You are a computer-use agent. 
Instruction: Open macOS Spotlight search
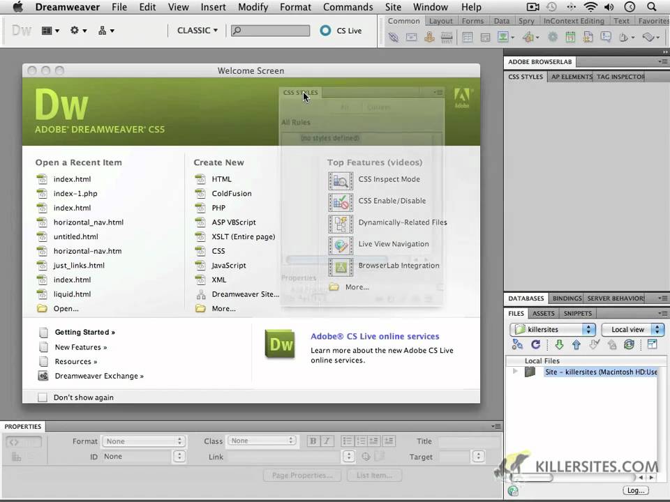[652, 7]
